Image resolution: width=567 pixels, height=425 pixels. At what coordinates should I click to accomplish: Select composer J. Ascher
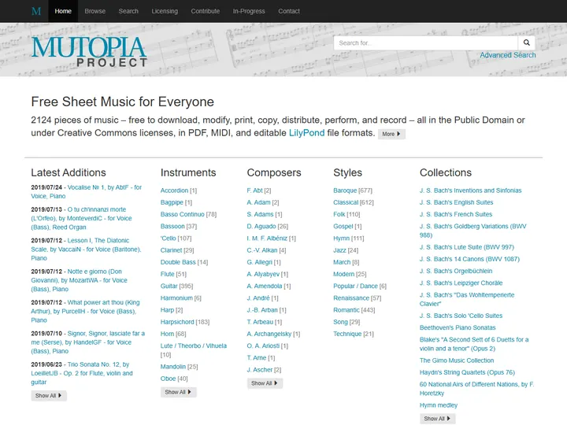[260, 370]
